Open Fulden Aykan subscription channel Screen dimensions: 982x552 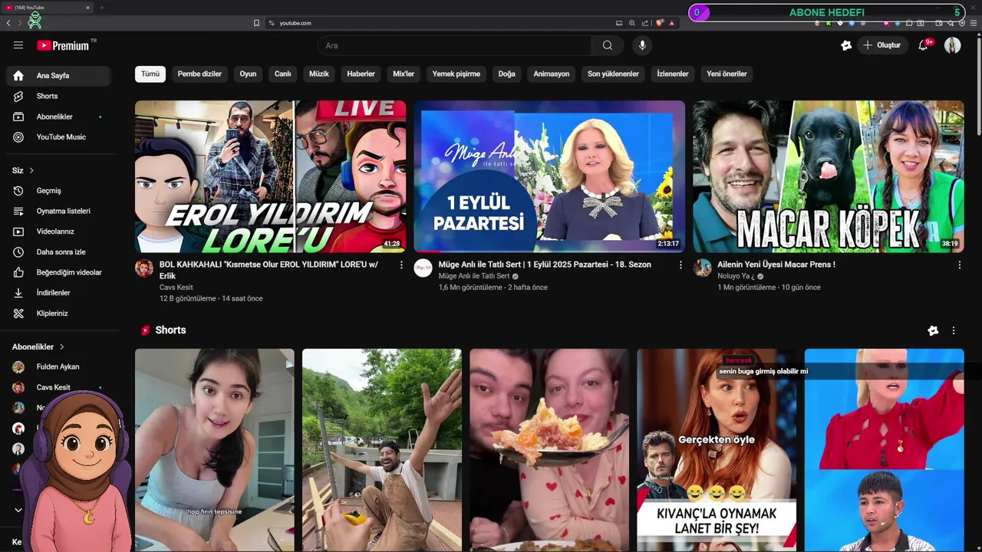click(x=58, y=367)
